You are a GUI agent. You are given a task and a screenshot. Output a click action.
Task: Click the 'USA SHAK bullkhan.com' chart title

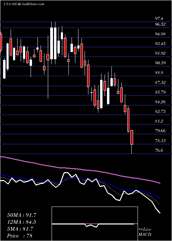tap(24, 4)
